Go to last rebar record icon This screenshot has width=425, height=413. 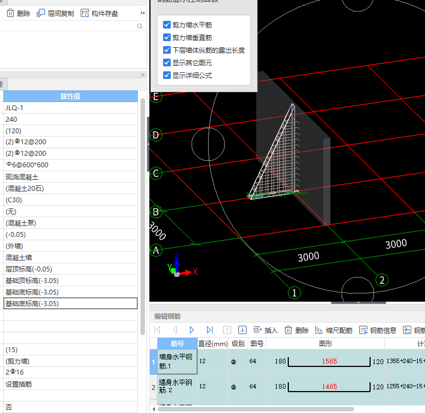tap(210, 330)
